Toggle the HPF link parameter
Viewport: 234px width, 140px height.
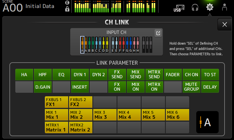click(x=43, y=75)
